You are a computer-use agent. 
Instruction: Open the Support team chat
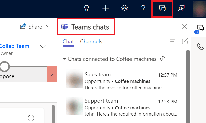coord(122,107)
